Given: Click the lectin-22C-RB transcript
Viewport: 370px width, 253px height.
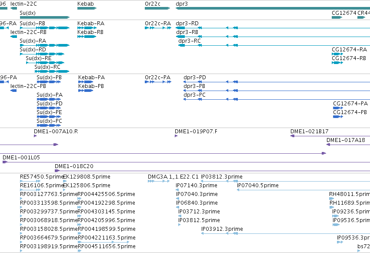Looking at the screenshot, I should [x=13, y=37].
